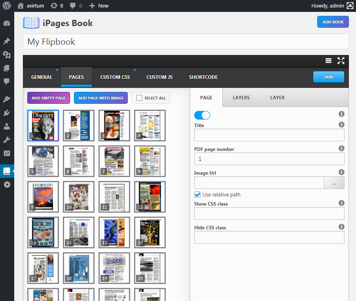The width and height of the screenshot is (356, 301).
Task: Click the Hide CSS class field
Action: 269,237
